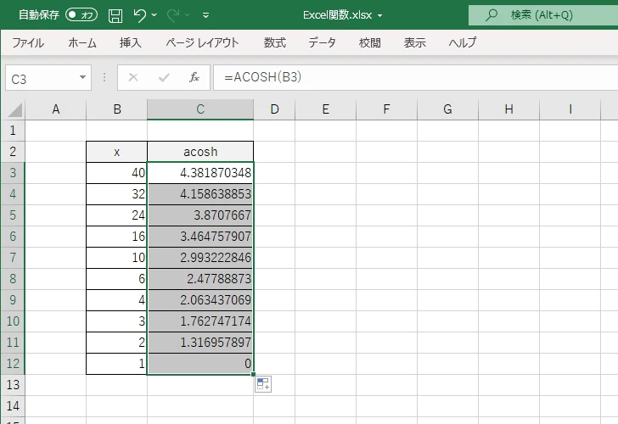Switch to the ホーム ribbon tab
The width and height of the screenshot is (618, 424).
82,42
